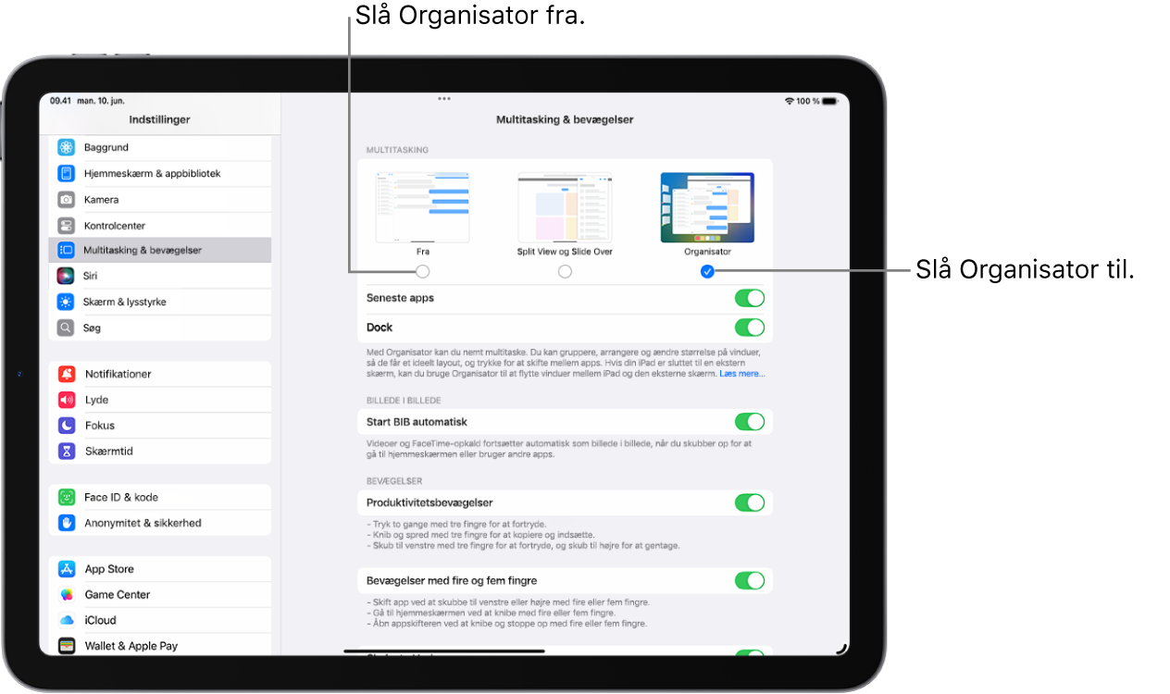Tap the iCloud cloud icon
Screen dimensions: 1170x694
click(67, 620)
